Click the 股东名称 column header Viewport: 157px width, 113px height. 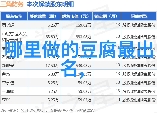14,16
